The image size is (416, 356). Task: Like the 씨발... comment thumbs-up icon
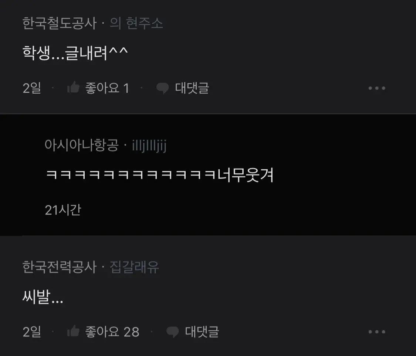click(73, 331)
